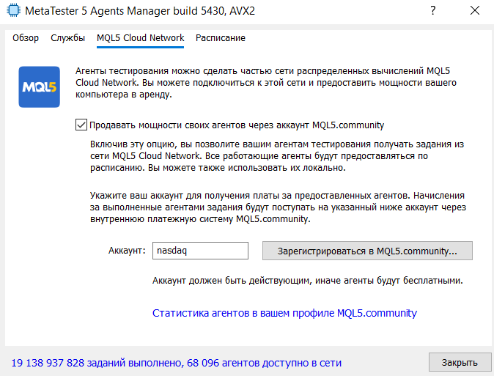Click the Аккаунт field containing nasdaq
Screen dimensions: 494x376
click(200, 251)
